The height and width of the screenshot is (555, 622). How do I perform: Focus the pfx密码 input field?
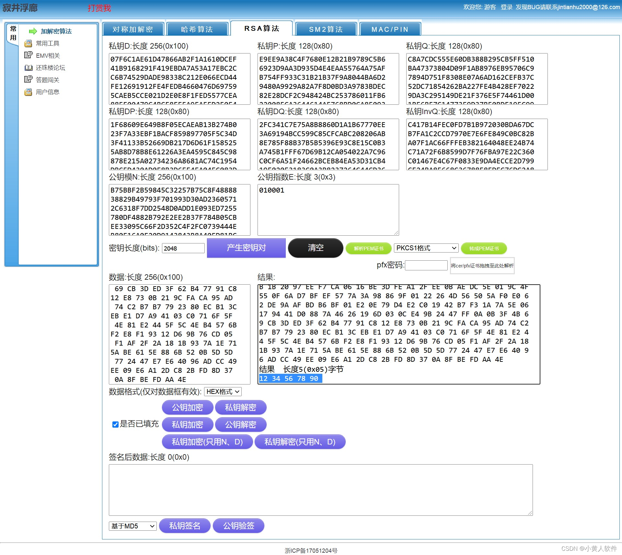(x=426, y=265)
